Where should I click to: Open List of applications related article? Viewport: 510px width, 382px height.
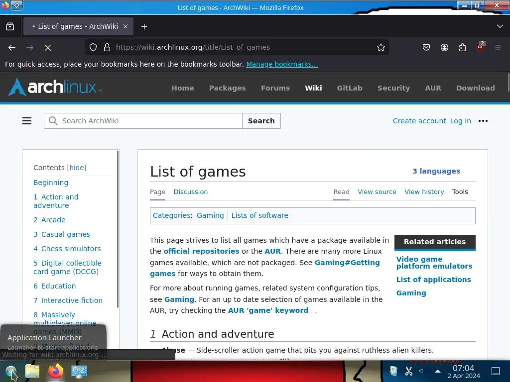(434, 280)
